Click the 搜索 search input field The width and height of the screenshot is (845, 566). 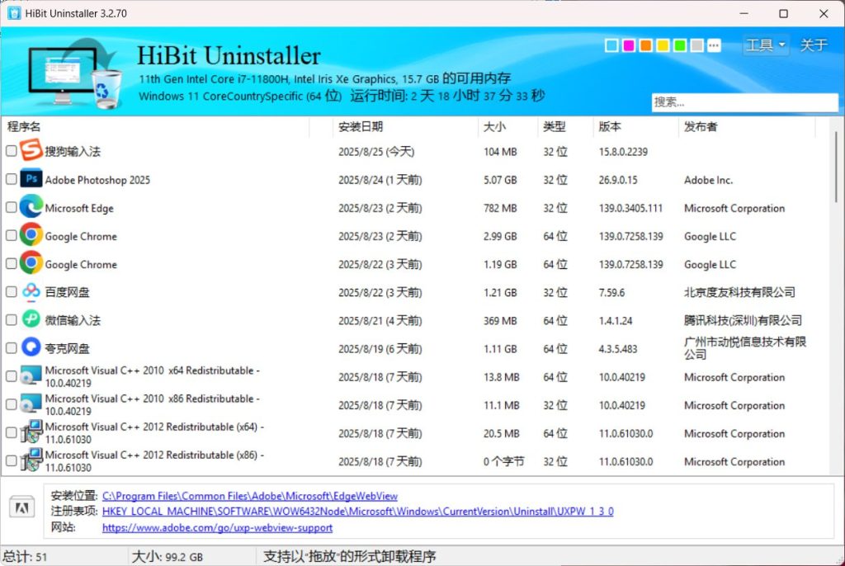[x=744, y=102]
